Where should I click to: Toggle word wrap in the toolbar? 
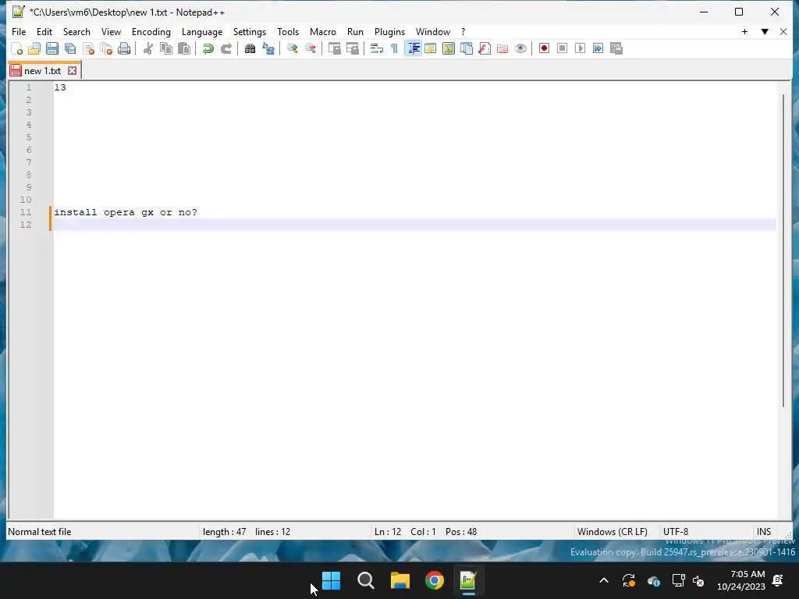pos(377,48)
